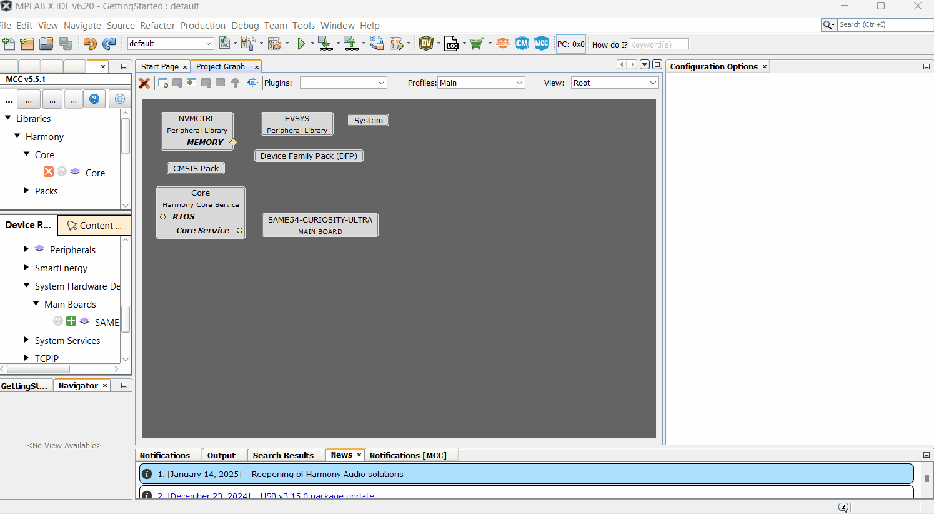The image size is (934, 514).
Task: Click Make and Program Device icon
Action: (325, 43)
